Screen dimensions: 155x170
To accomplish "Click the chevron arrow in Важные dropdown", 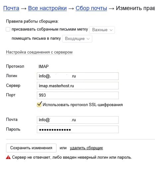I will tap(111, 30).
